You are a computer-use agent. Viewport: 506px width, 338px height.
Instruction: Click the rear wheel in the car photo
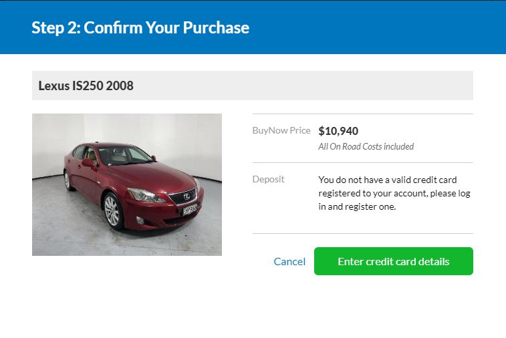pyautogui.click(x=67, y=180)
